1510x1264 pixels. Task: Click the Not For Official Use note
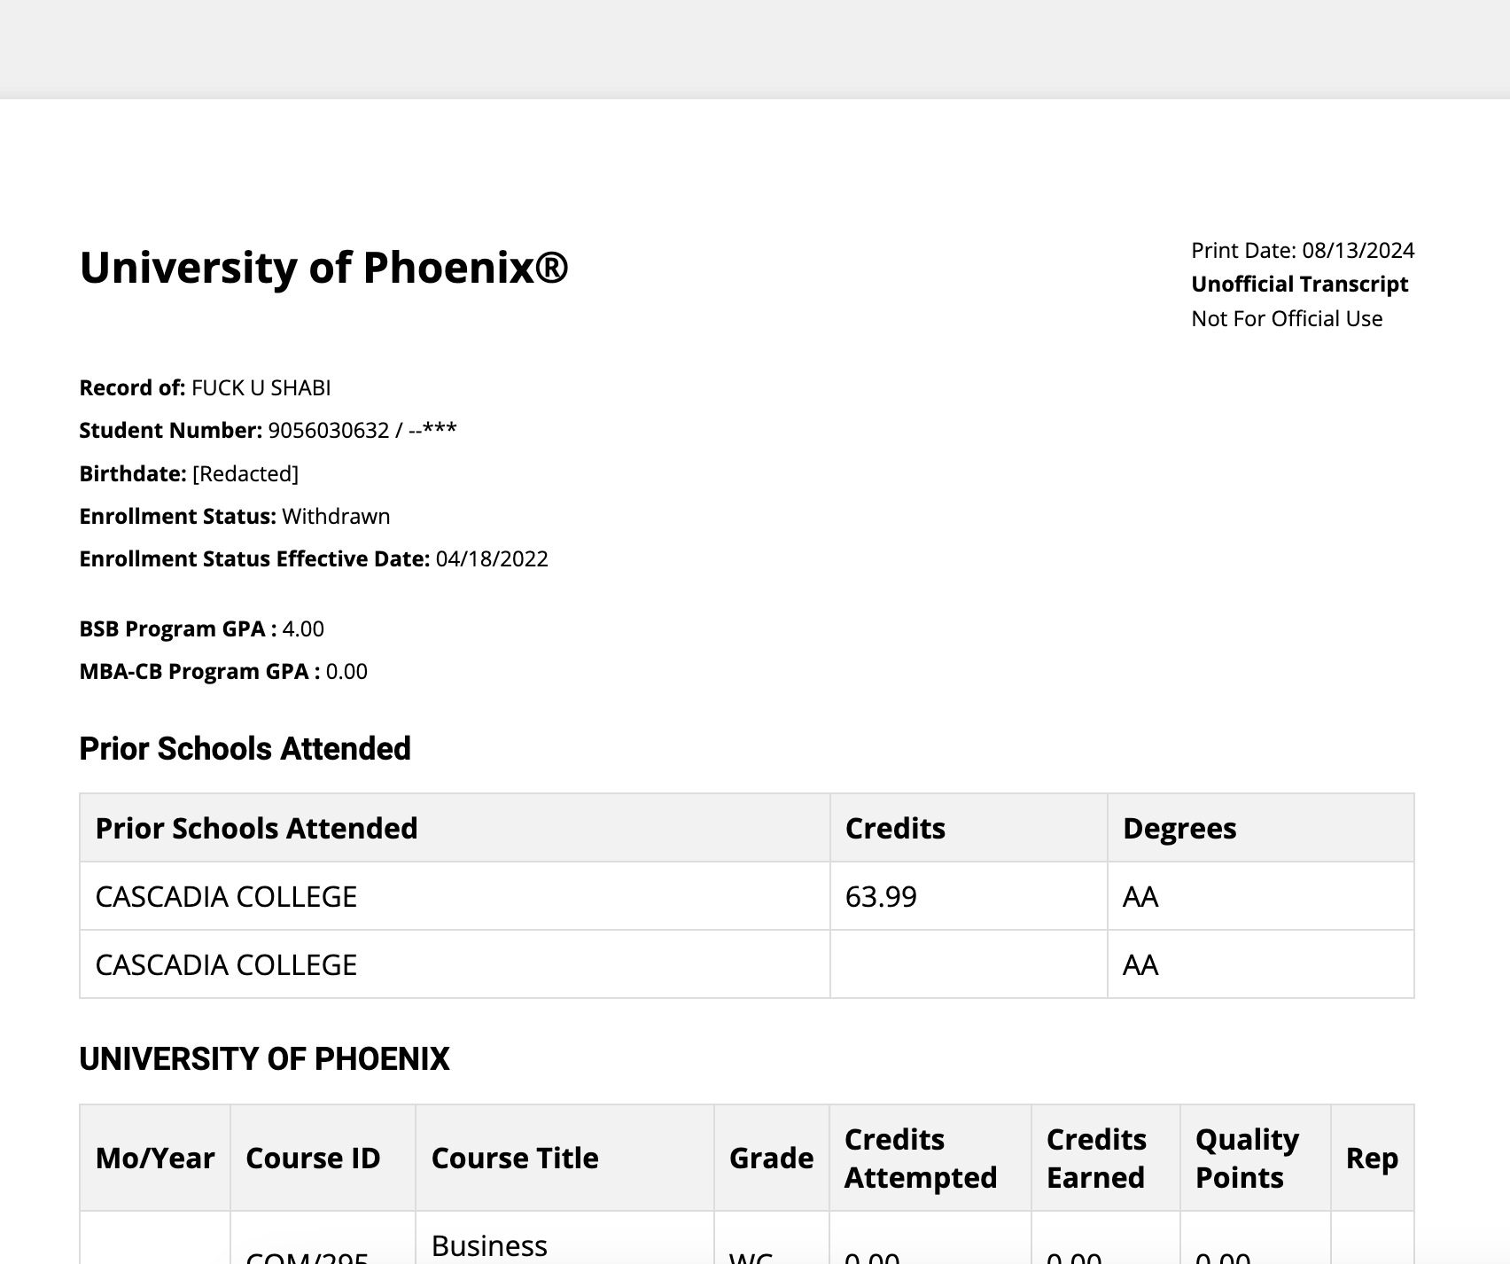tap(1286, 319)
